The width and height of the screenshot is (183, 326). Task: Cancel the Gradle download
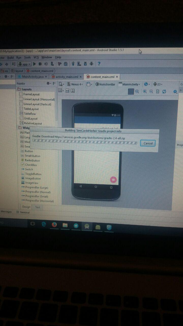pos(148,143)
